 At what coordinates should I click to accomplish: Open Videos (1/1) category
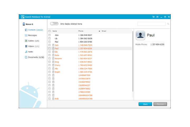pos(34,46)
